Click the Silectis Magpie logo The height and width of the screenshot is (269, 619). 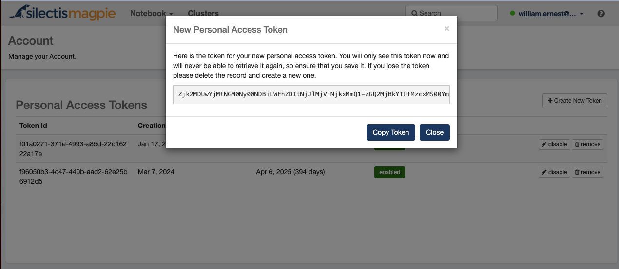pos(62,13)
